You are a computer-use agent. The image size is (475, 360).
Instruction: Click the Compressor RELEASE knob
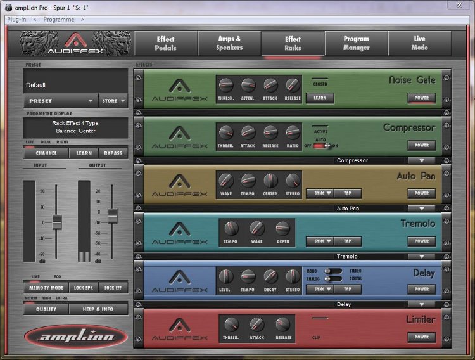tap(270, 133)
